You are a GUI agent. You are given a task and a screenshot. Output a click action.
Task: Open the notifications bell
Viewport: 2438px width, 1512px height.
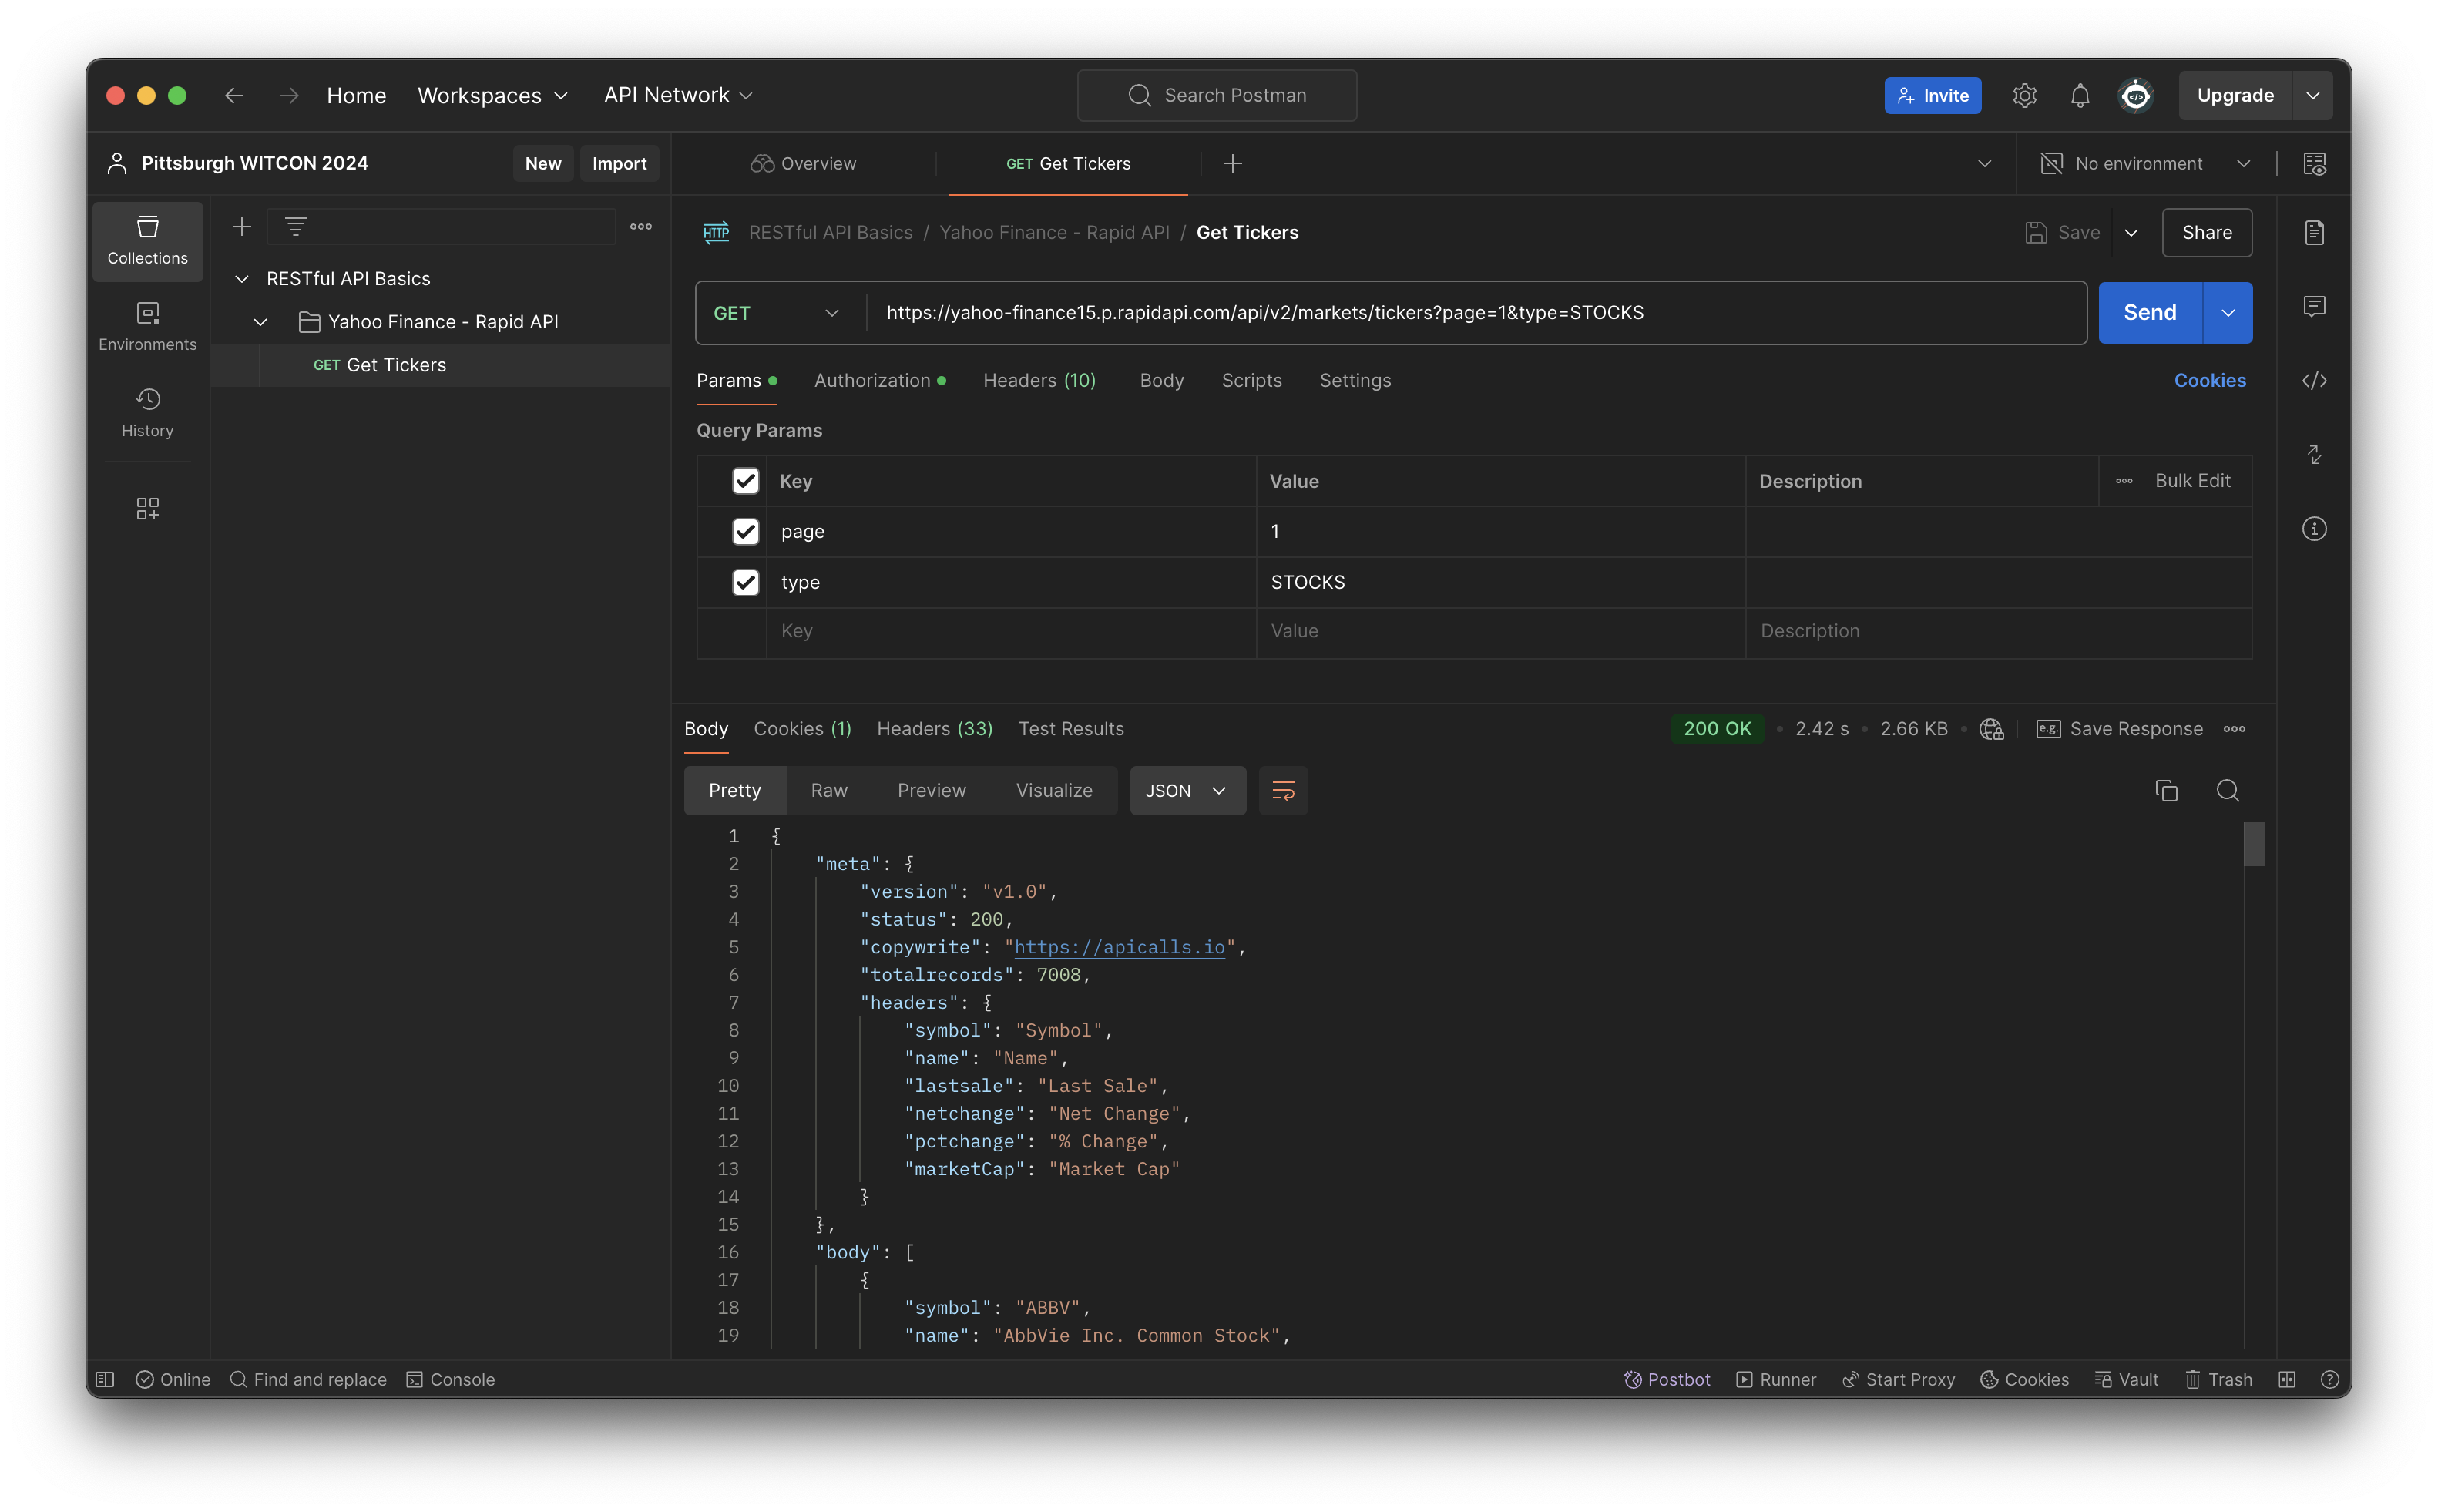click(2079, 95)
